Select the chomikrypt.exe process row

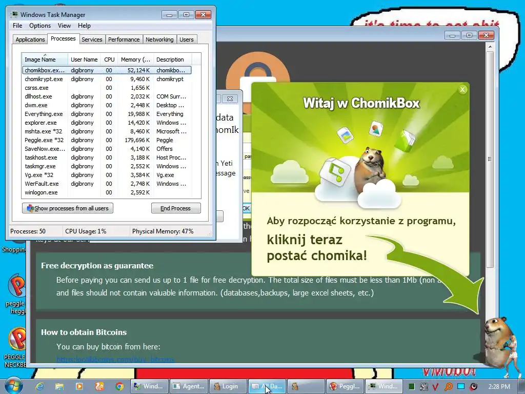pyautogui.click(x=107, y=79)
